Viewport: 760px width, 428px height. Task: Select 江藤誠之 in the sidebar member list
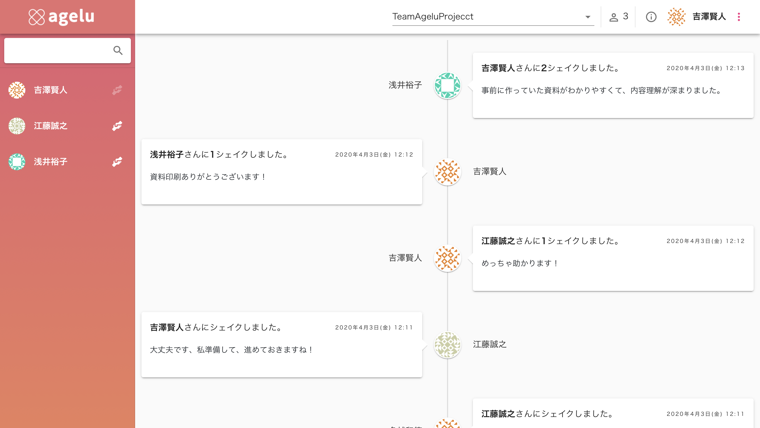click(x=67, y=126)
